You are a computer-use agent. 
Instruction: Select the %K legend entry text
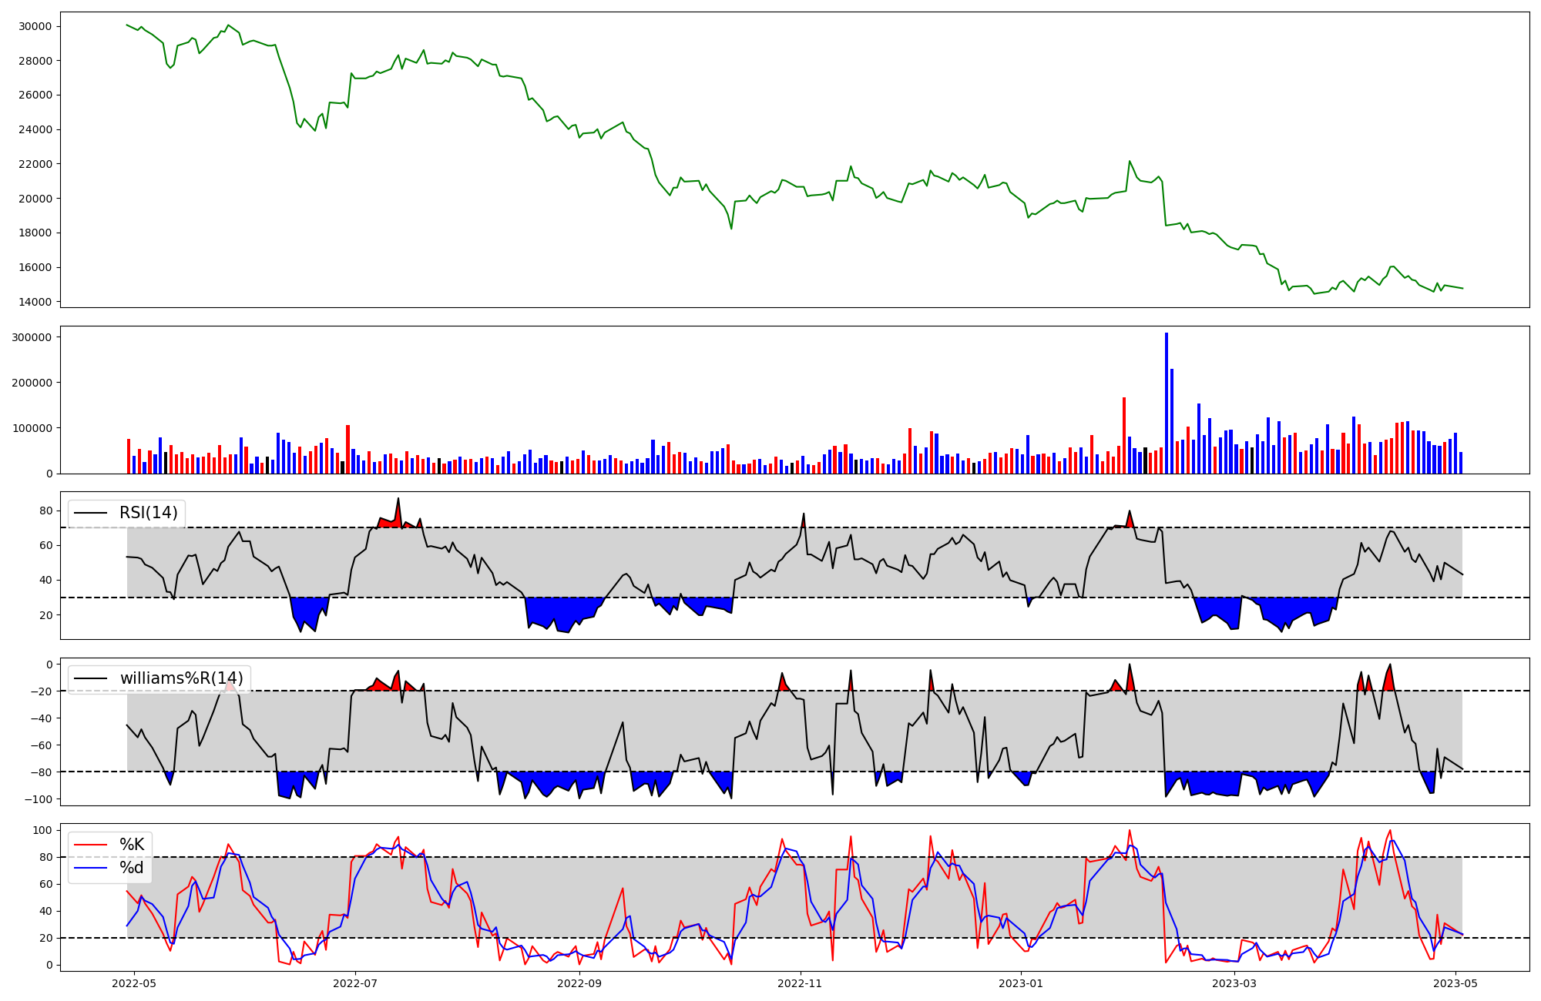point(132,845)
